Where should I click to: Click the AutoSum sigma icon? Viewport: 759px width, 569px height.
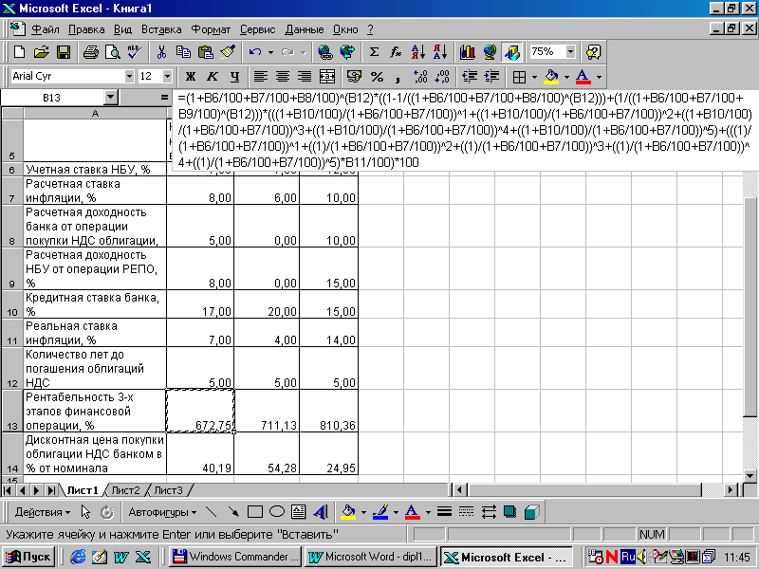[x=374, y=52]
